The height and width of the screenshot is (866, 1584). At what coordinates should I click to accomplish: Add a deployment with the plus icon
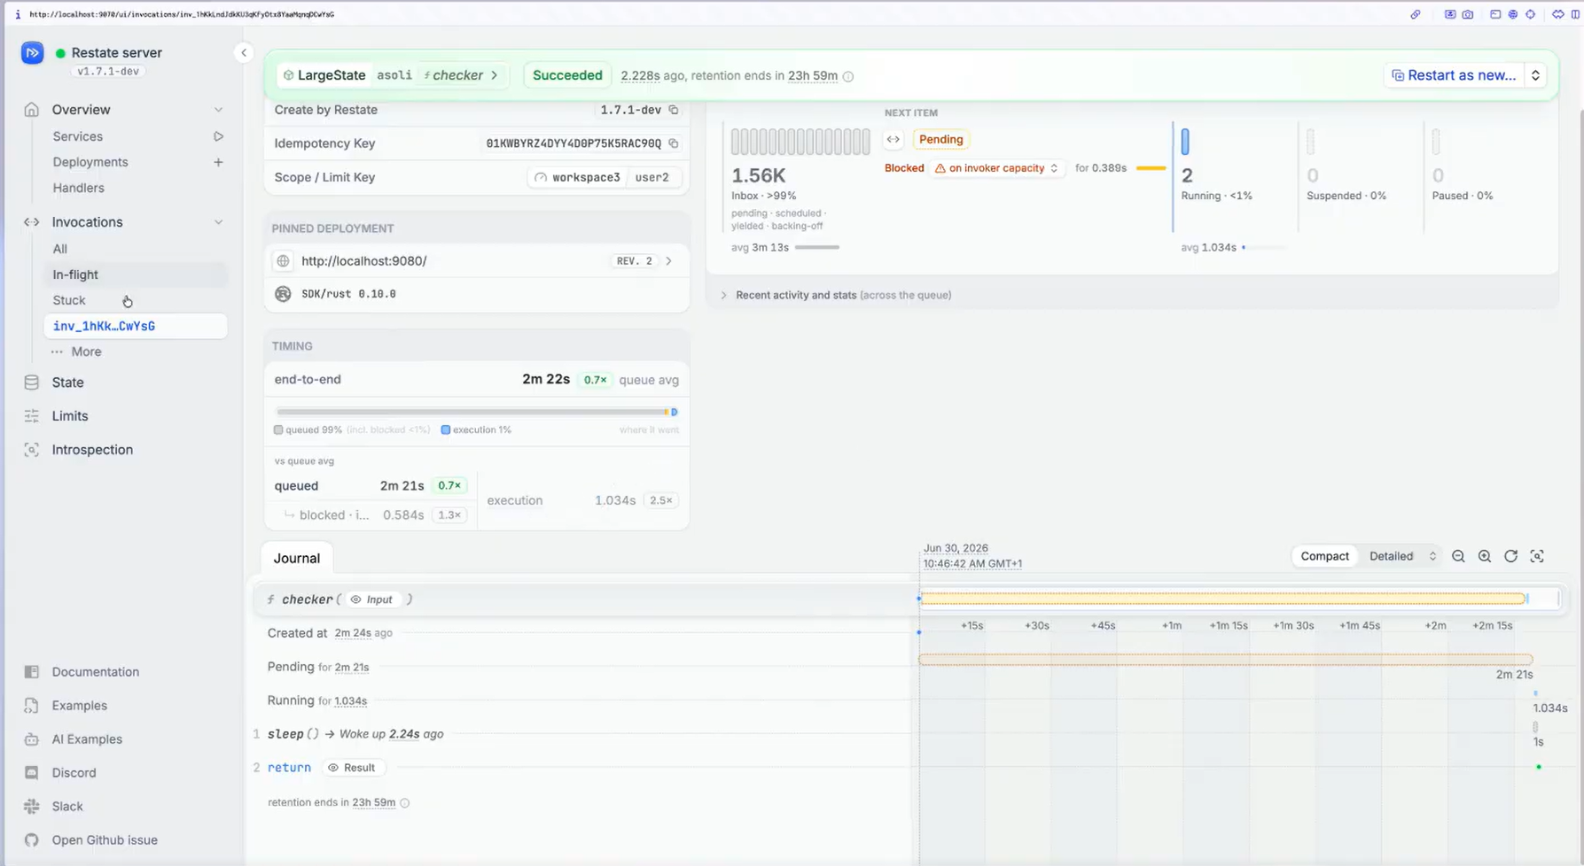[218, 162]
